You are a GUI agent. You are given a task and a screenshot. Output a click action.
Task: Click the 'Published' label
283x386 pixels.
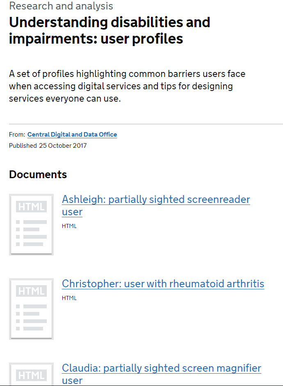[23, 146]
